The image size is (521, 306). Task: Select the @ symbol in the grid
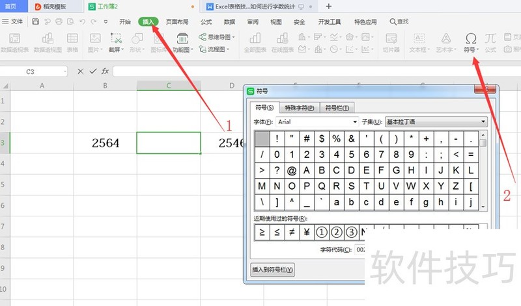pos(291,170)
